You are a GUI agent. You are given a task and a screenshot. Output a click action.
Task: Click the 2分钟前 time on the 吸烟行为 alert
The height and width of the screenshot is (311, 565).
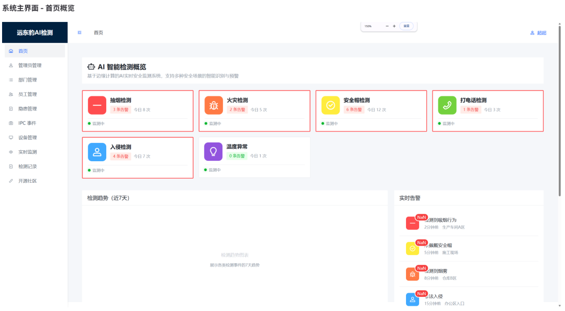click(x=431, y=227)
